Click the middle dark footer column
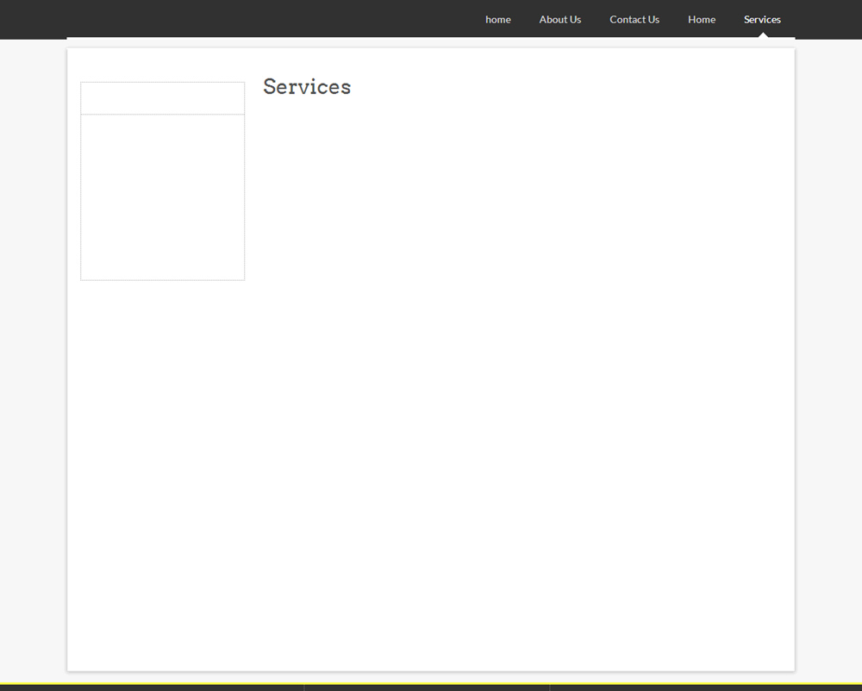This screenshot has width=862, height=691. point(428,688)
